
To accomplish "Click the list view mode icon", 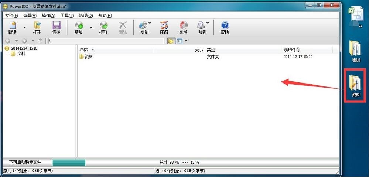I will tap(180, 41).
